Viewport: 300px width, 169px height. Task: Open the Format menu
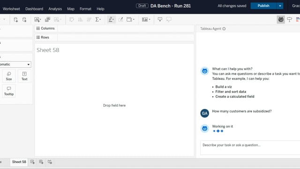point(85,9)
